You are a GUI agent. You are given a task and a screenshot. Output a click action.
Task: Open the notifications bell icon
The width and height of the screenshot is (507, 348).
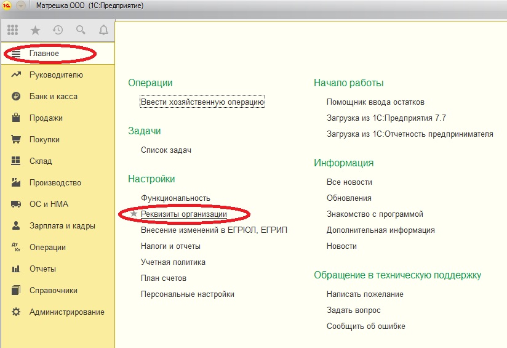(103, 30)
